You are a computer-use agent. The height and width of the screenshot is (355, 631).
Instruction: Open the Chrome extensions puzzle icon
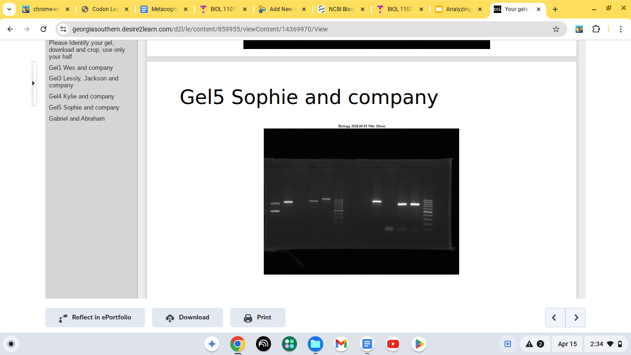tap(596, 29)
